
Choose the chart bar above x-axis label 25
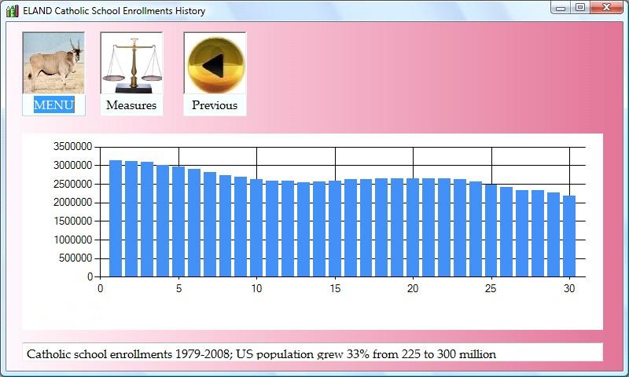point(491,230)
